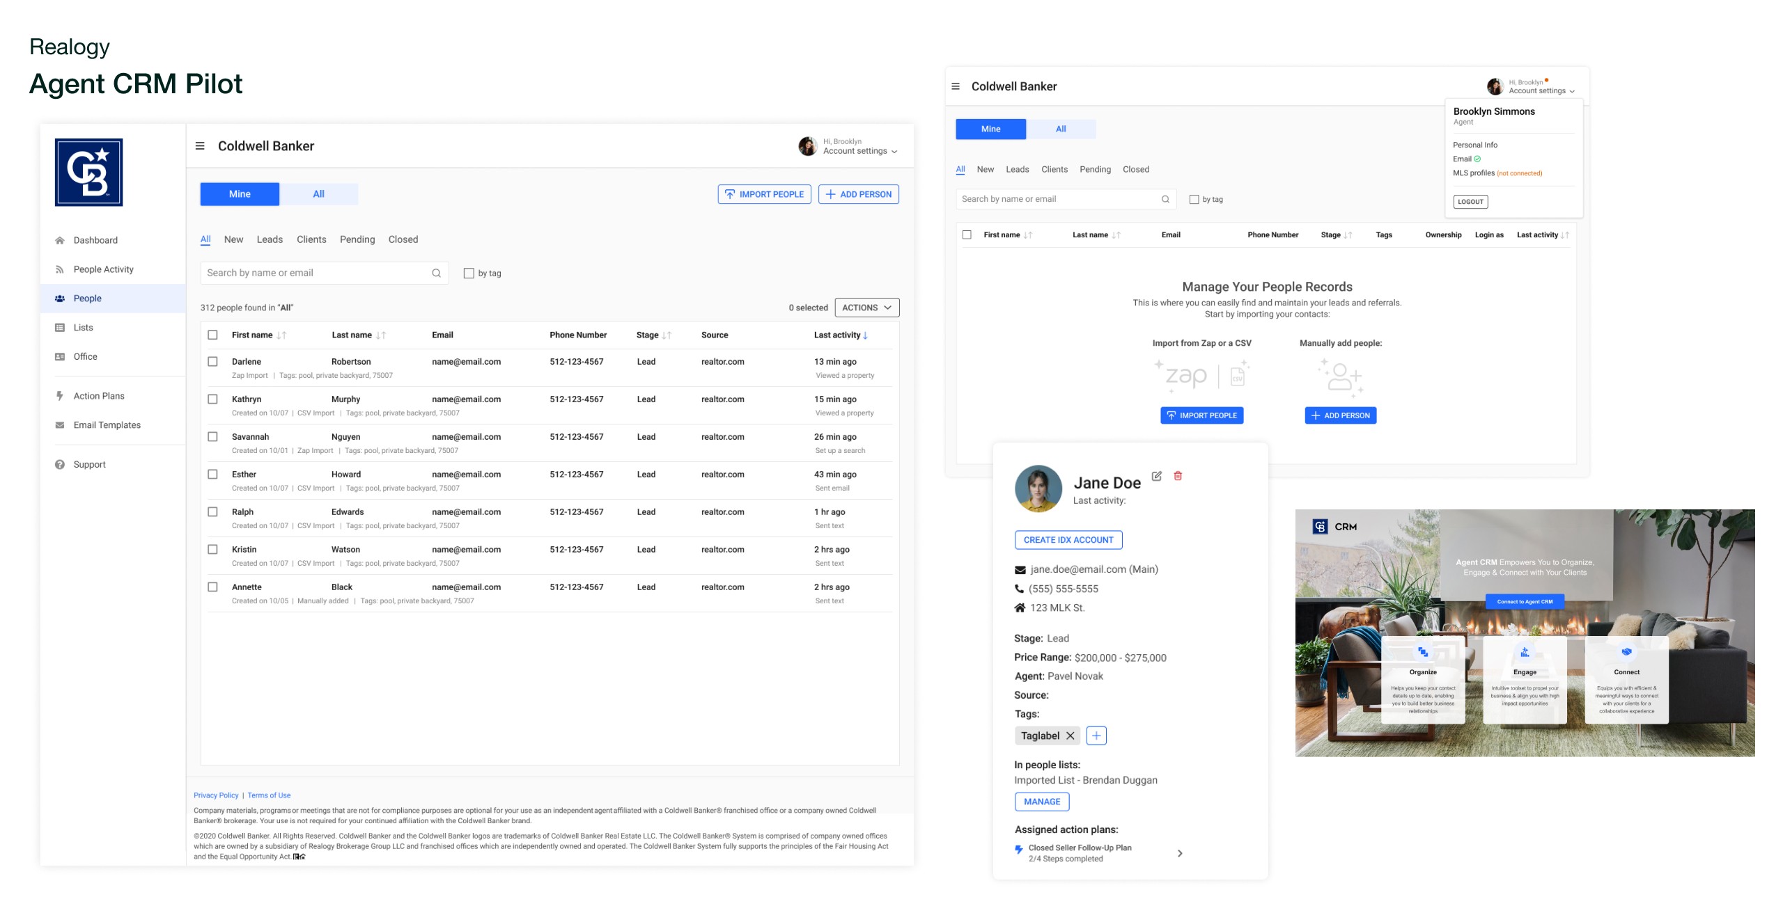Click Brooklyn's avatar in the empty-state window

(1495, 86)
